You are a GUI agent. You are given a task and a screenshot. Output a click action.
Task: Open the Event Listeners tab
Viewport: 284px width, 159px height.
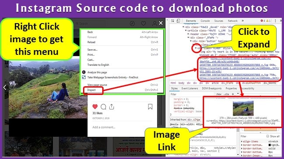tap(190, 88)
